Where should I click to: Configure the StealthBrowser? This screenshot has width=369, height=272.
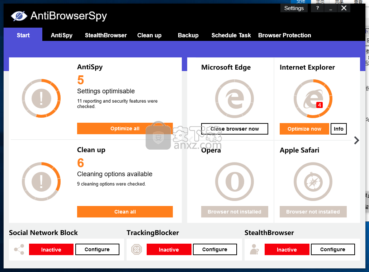333,249
